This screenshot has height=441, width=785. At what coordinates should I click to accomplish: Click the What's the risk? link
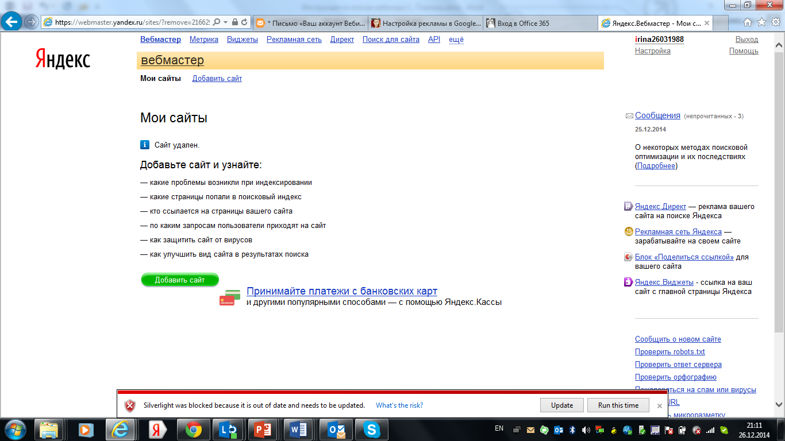(x=399, y=405)
